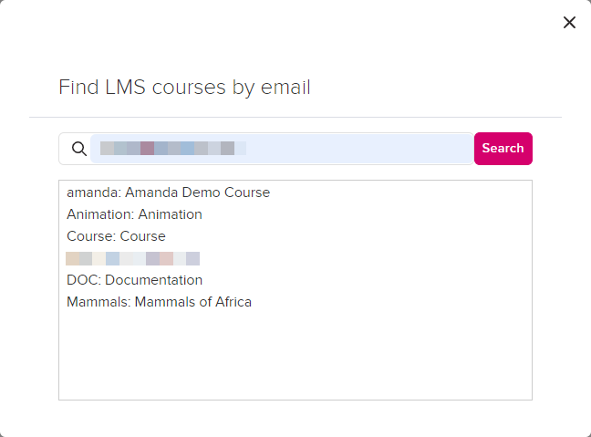Click the word "Africa" in the last course
Screen dimensions: 591x437
230,302
